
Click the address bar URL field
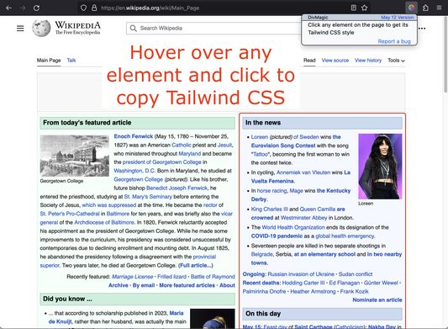(x=223, y=8)
